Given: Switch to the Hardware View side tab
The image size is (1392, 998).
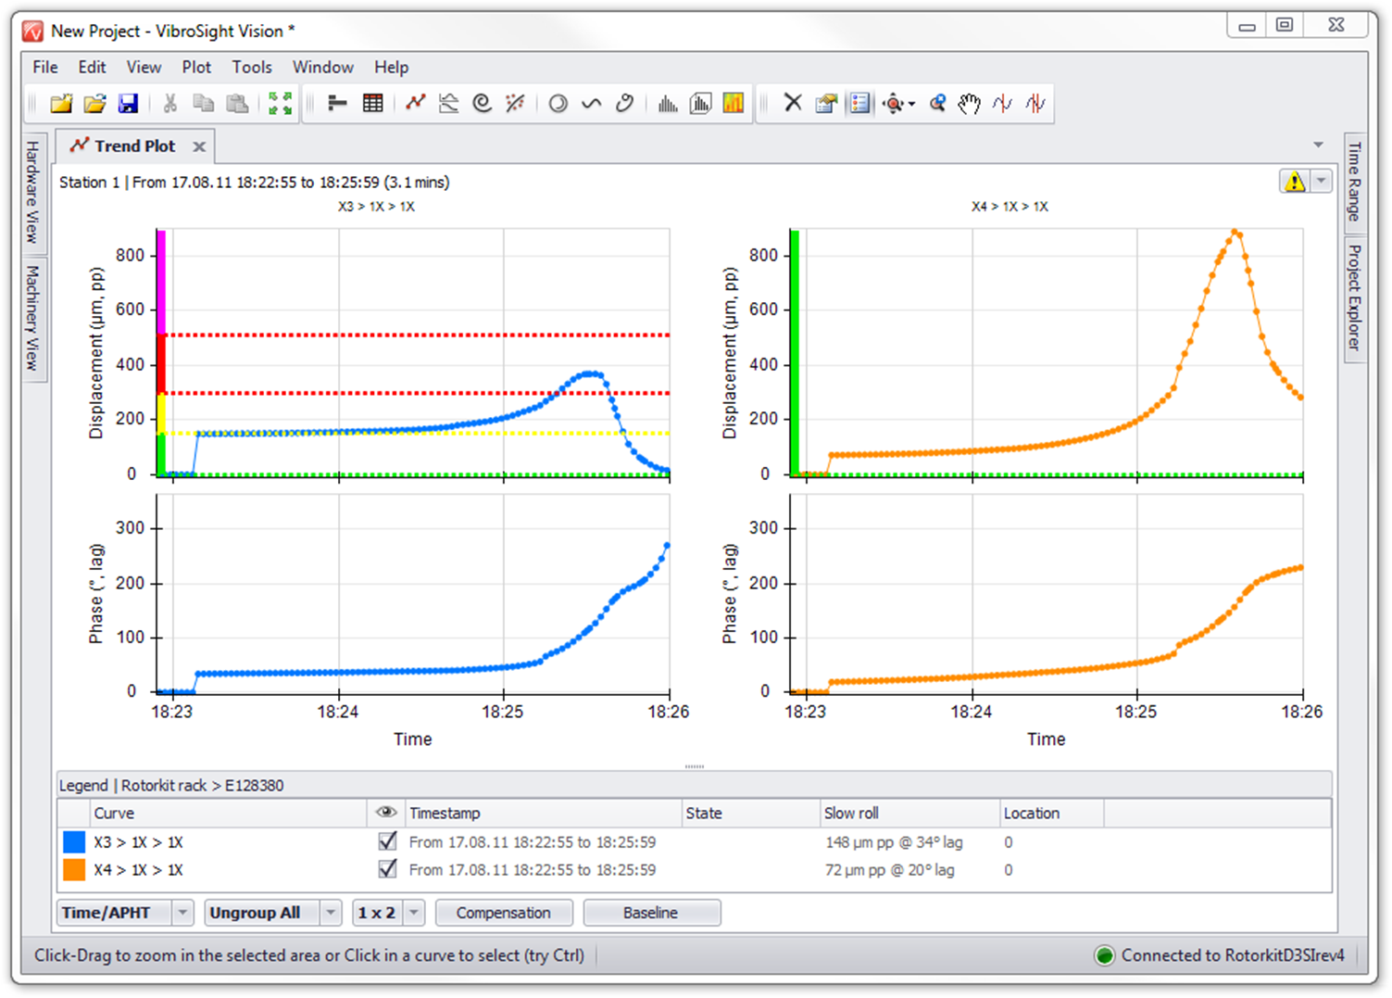Looking at the screenshot, I should pos(32,192).
